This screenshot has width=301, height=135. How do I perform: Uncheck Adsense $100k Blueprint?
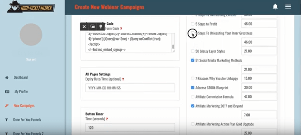pyautogui.click(x=192, y=88)
